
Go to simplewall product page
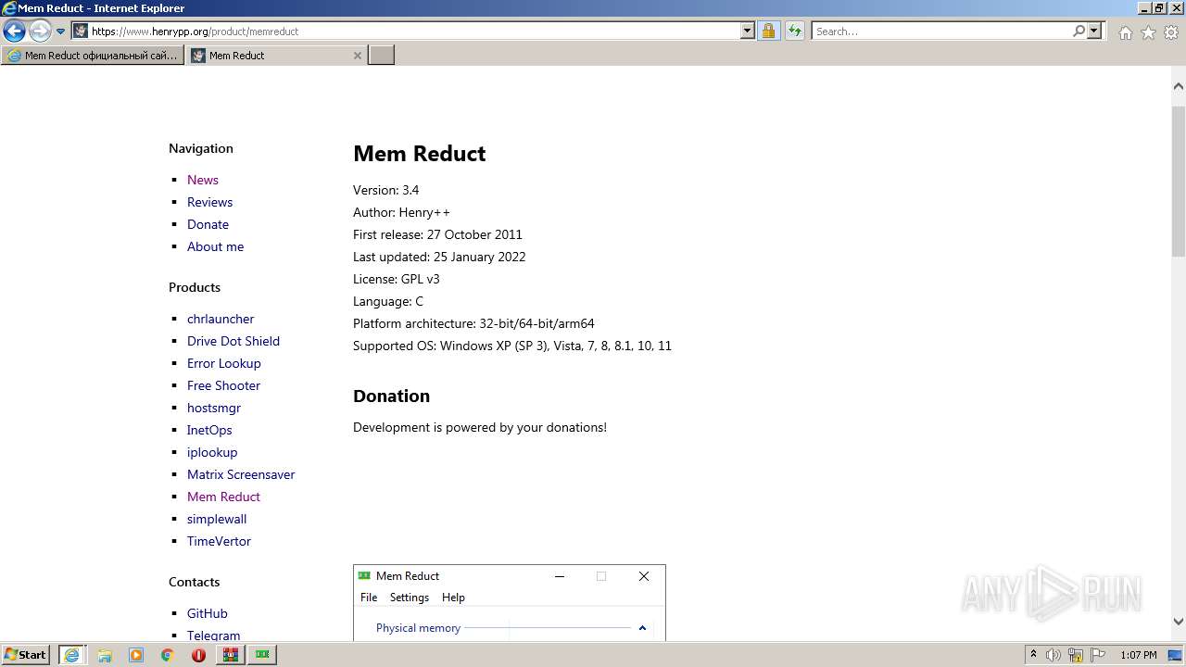(217, 519)
